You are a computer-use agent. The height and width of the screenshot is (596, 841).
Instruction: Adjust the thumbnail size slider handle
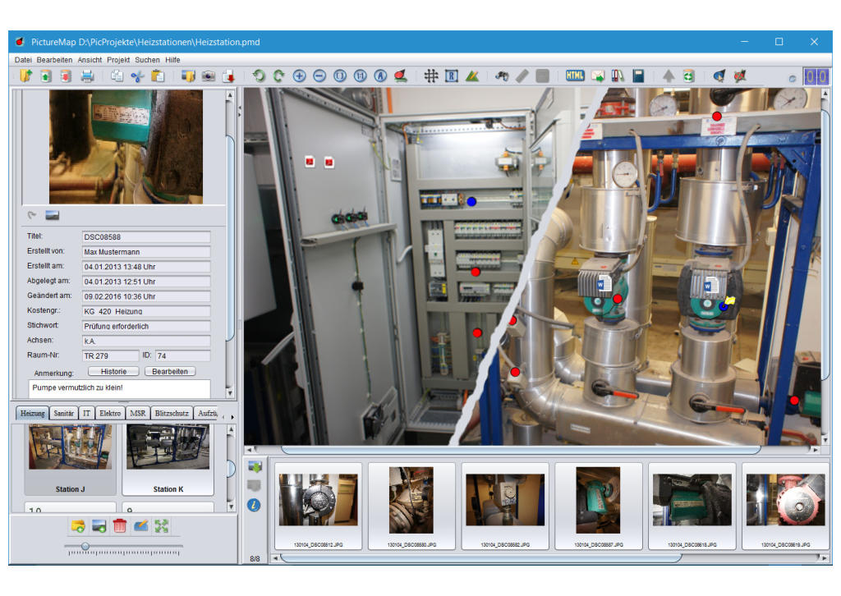coord(85,546)
